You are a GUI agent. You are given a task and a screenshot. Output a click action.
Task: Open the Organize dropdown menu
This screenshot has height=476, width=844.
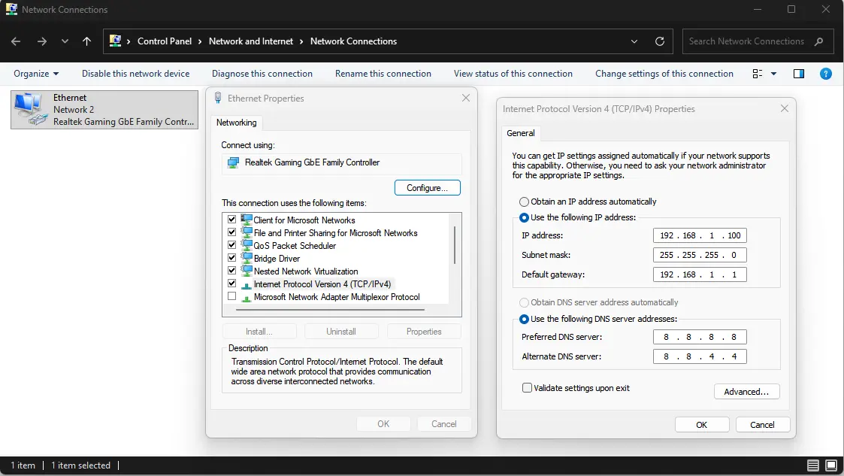click(36, 74)
